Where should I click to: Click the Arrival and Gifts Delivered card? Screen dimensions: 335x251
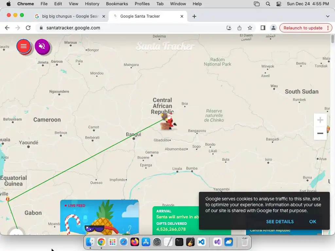click(176, 221)
